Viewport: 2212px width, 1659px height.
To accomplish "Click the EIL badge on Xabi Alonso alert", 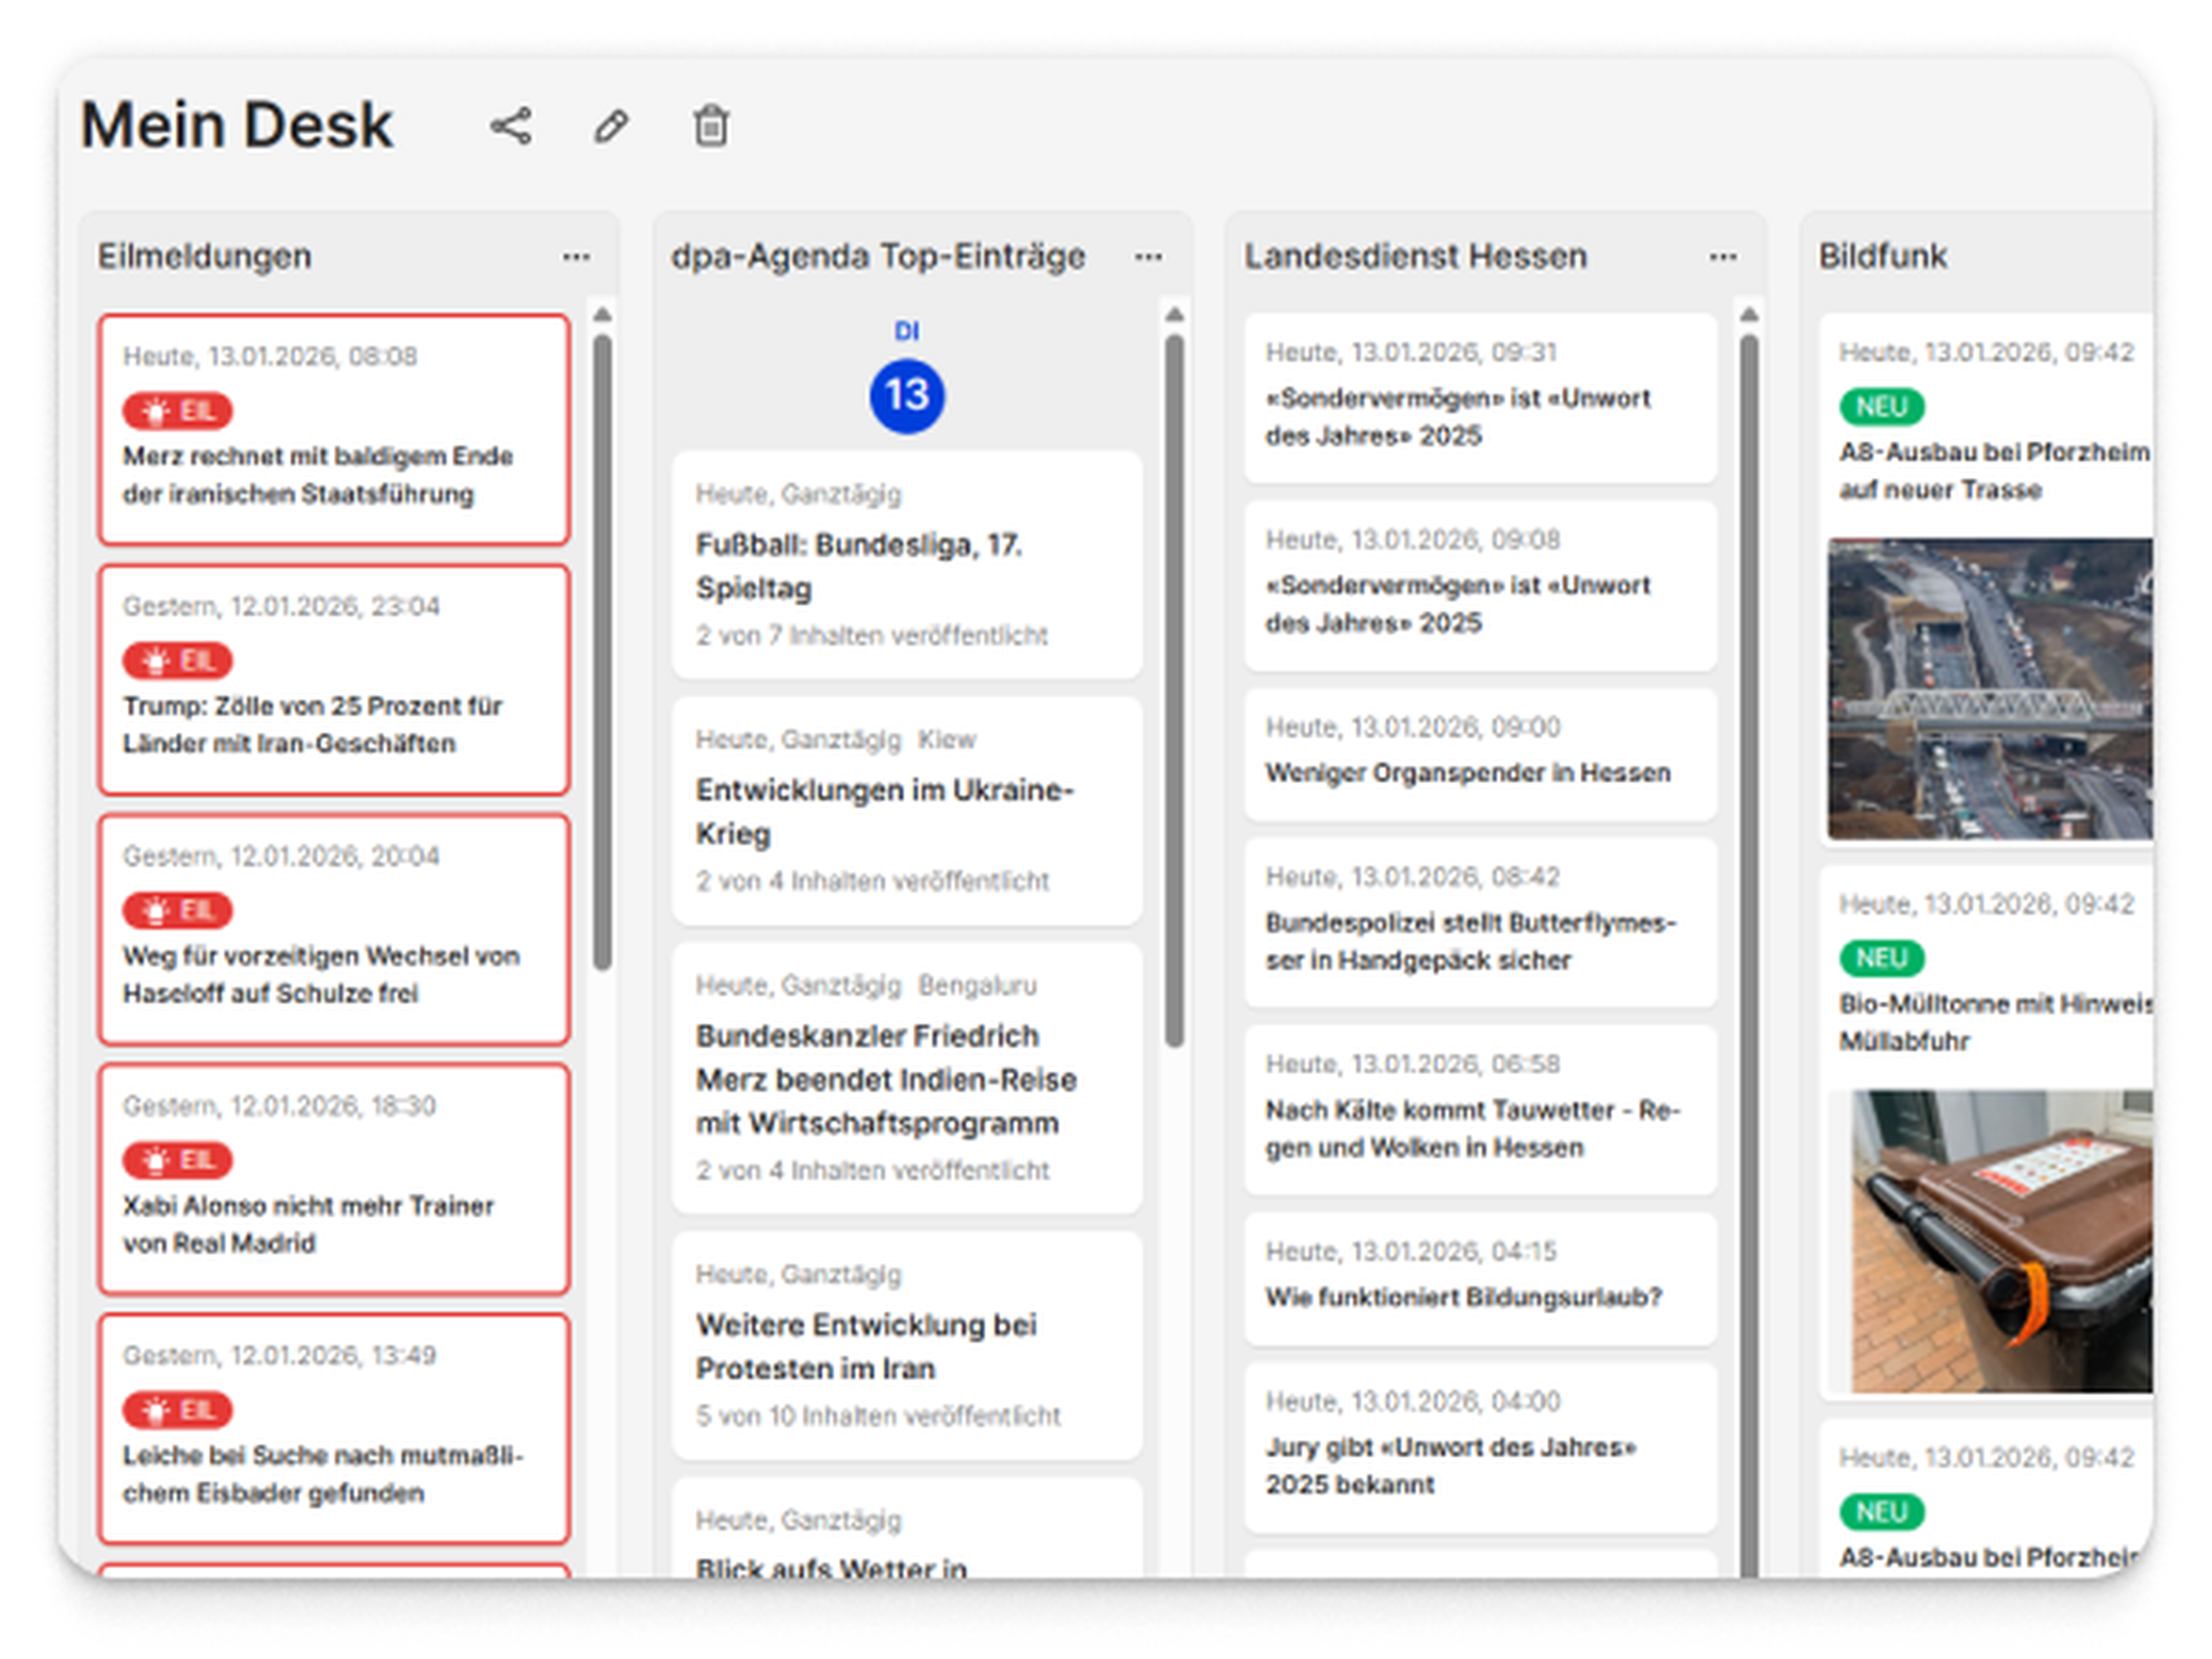I will pos(177,1160).
